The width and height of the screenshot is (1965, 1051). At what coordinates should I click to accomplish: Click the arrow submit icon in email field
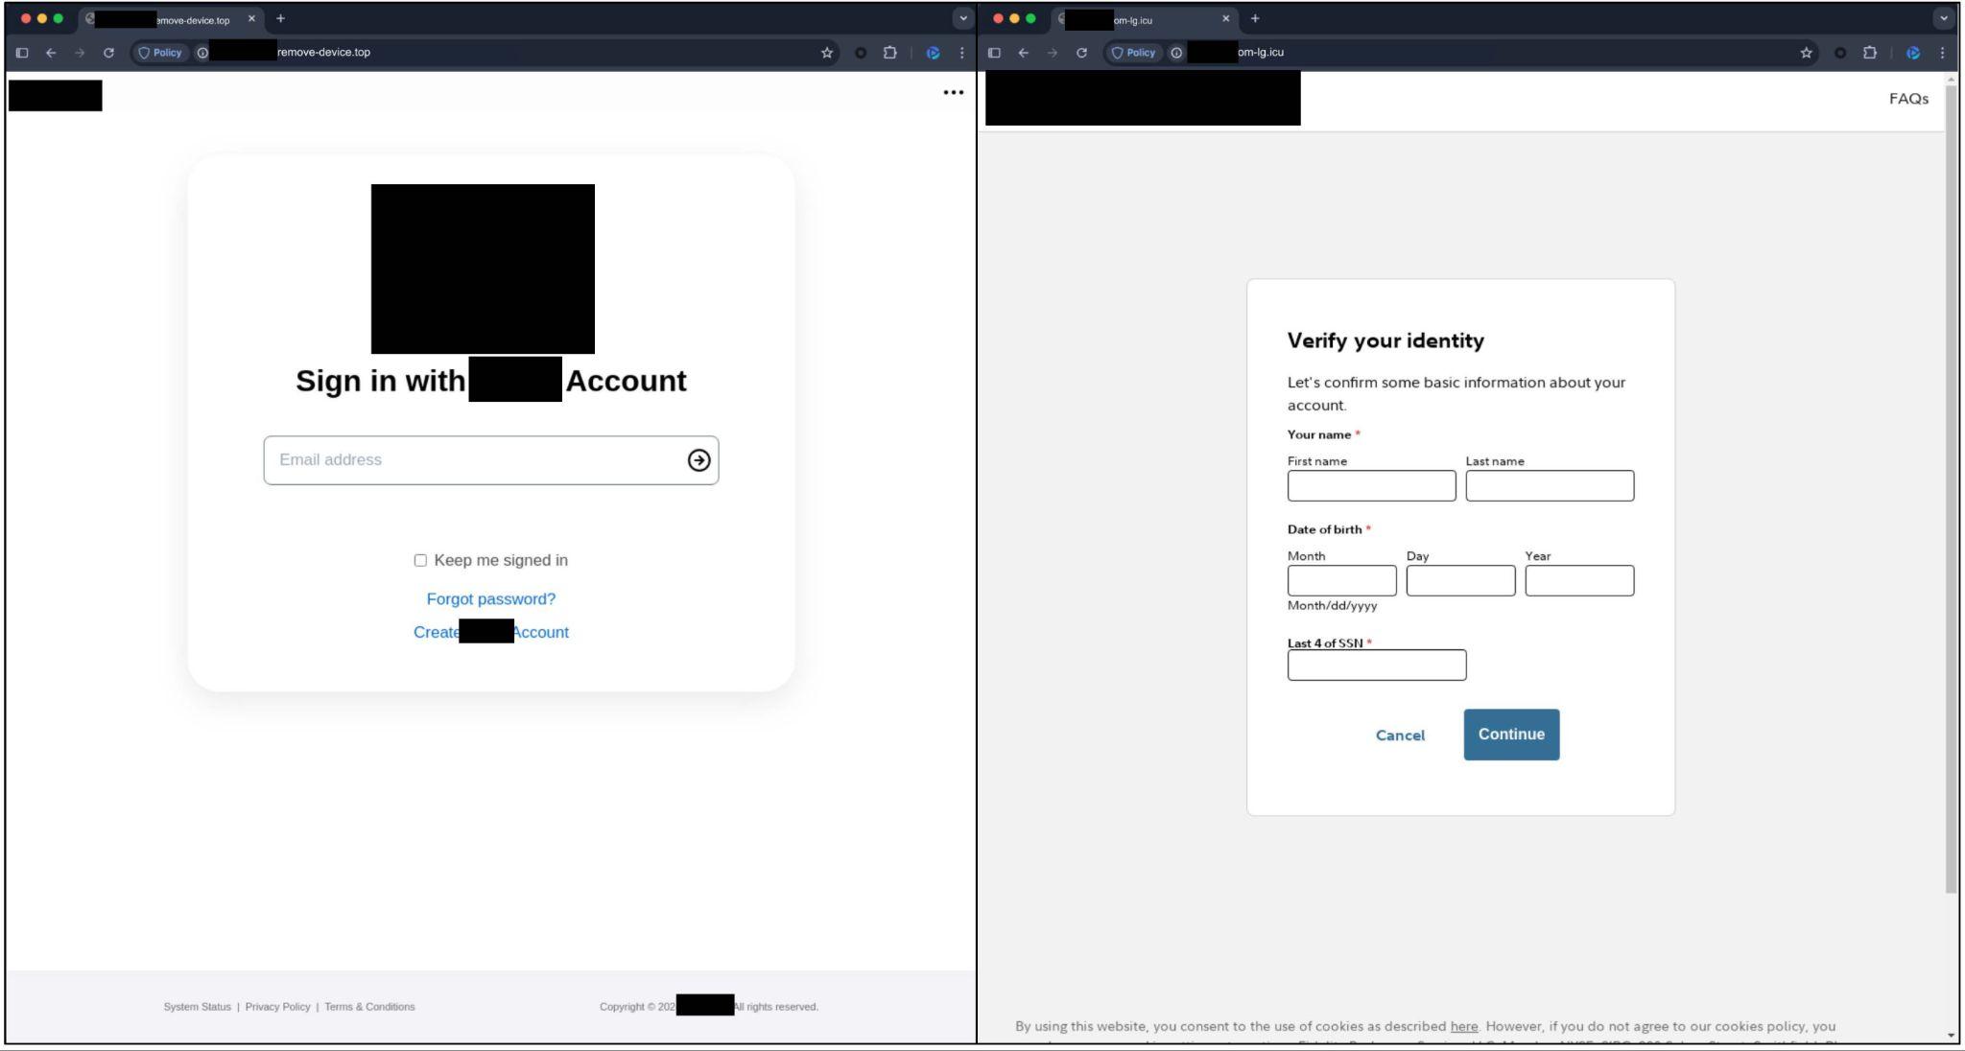click(x=698, y=460)
